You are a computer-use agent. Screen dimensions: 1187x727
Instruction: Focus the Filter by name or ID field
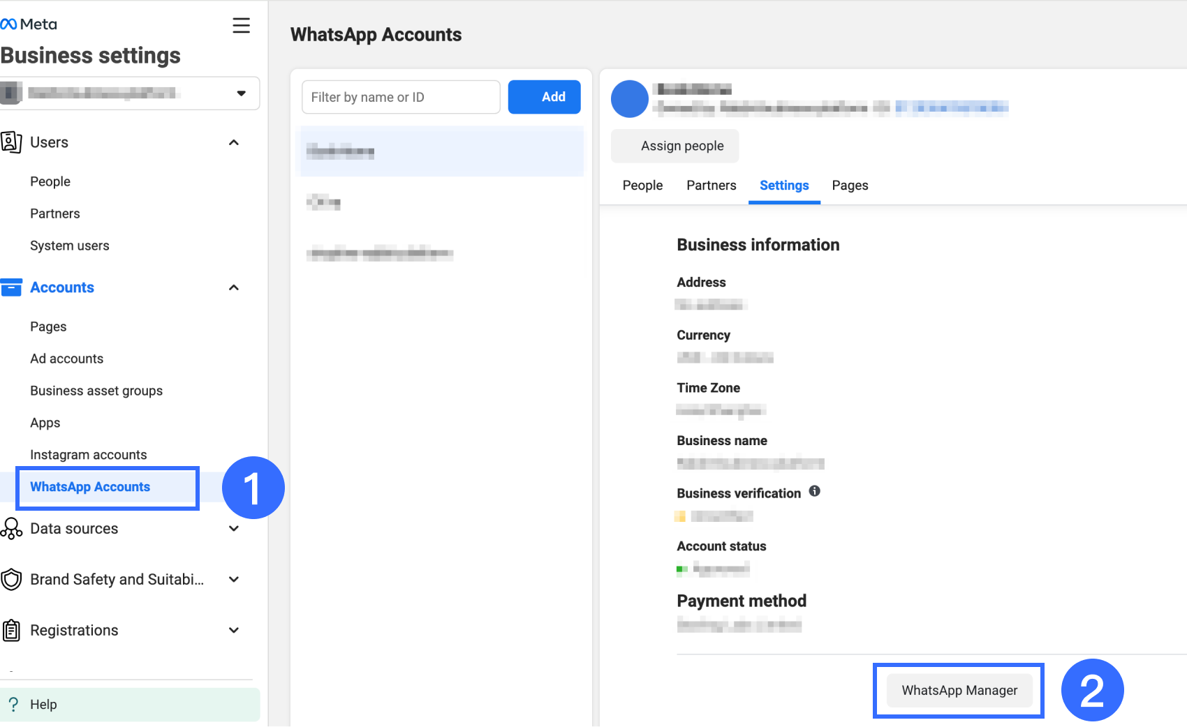401,97
